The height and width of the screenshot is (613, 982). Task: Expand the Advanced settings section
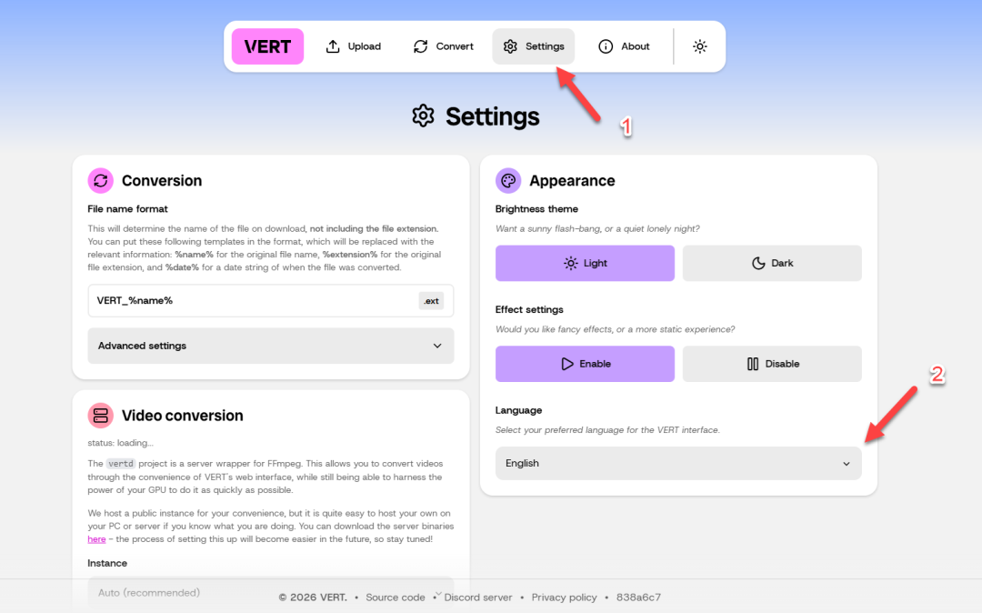pyautogui.click(x=270, y=346)
